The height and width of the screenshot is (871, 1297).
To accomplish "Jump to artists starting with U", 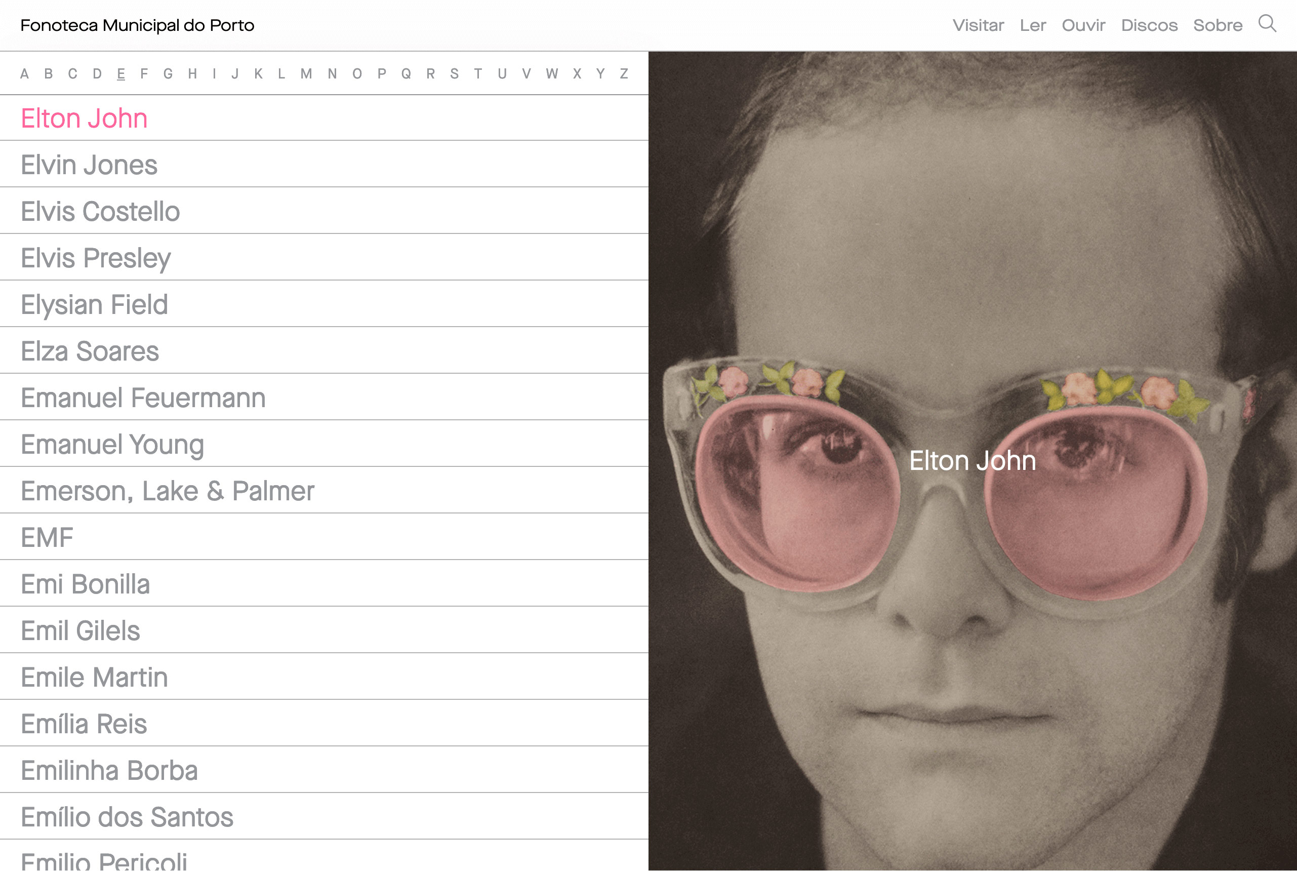I will point(502,74).
